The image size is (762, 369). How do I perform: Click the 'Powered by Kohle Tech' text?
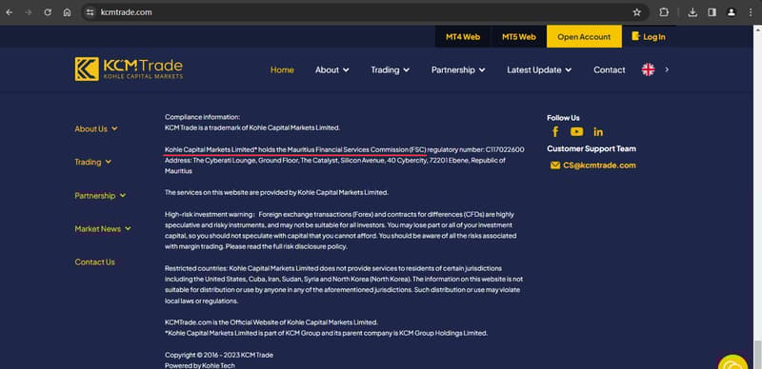coord(200,365)
